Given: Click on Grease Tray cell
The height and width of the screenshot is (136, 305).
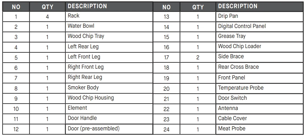Looking at the screenshot, I should tap(232, 36).
